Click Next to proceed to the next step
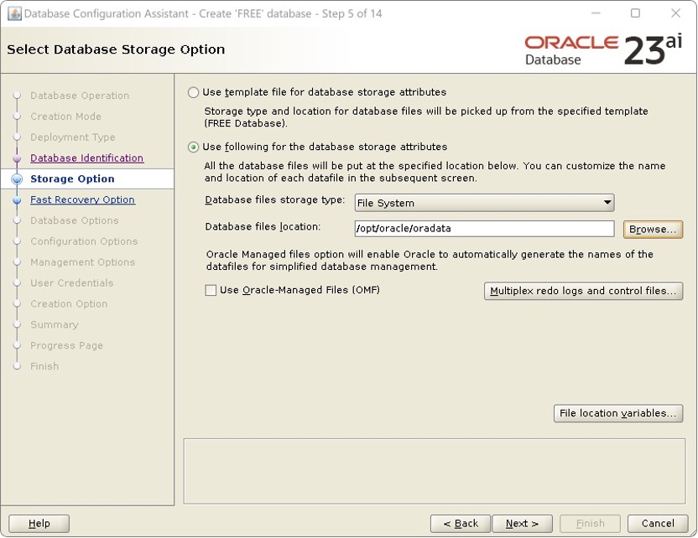The image size is (698, 538). [x=522, y=523]
